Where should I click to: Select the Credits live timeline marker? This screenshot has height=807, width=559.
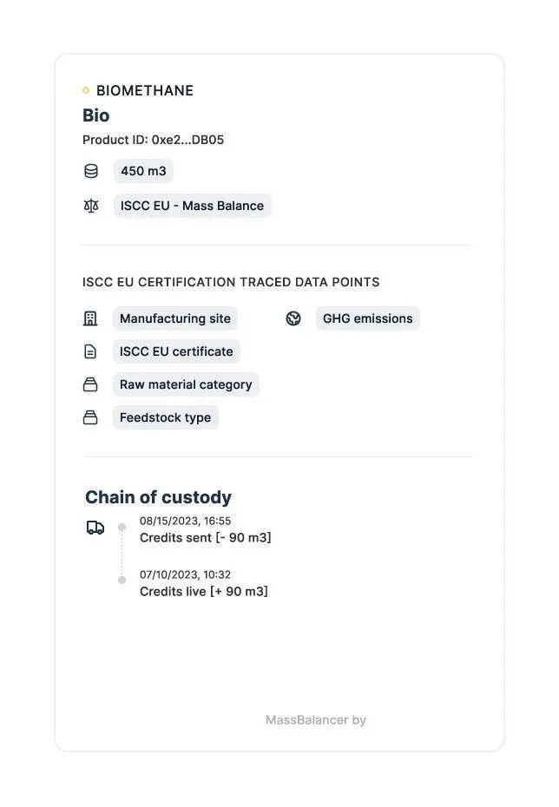(122, 580)
